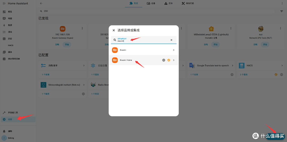Open the 通知 notifications bell icon
287x142 pixels.
(4, 131)
